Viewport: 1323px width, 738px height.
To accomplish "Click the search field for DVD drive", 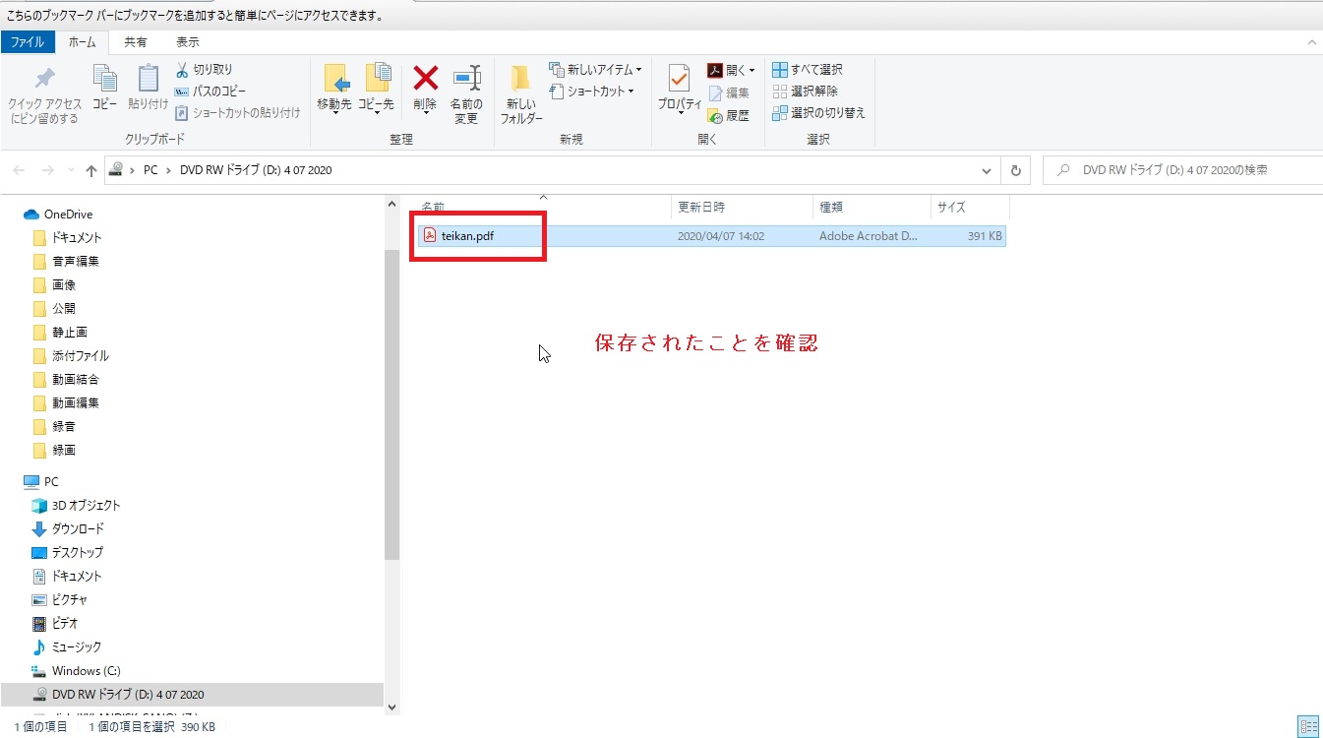I will [x=1180, y=170].
